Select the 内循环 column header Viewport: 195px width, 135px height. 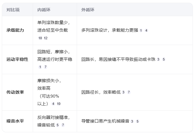click(x=44, y=10)
